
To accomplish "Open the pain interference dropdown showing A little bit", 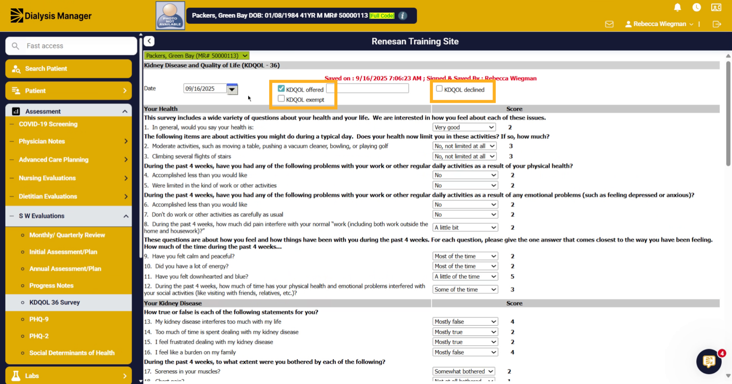I will click(465, 227).
